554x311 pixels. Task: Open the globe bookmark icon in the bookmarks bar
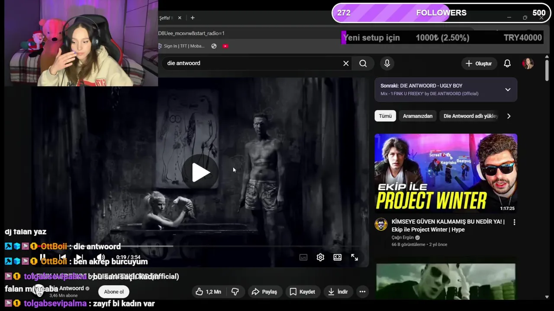tap(214, 46)
